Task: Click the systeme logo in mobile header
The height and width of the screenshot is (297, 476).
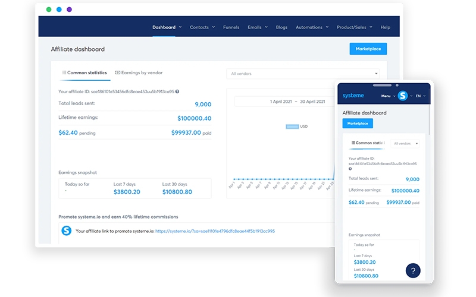Action: [x=353, y=96]
